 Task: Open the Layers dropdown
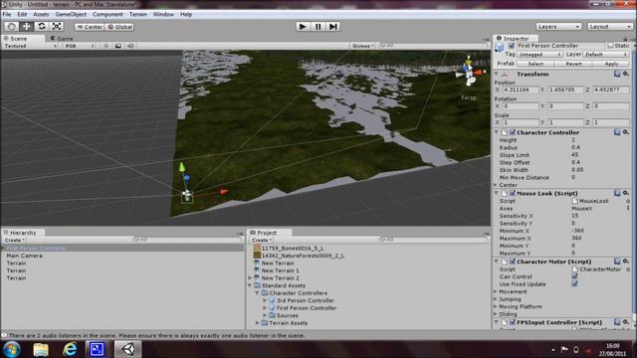click(x=558, y=27)
